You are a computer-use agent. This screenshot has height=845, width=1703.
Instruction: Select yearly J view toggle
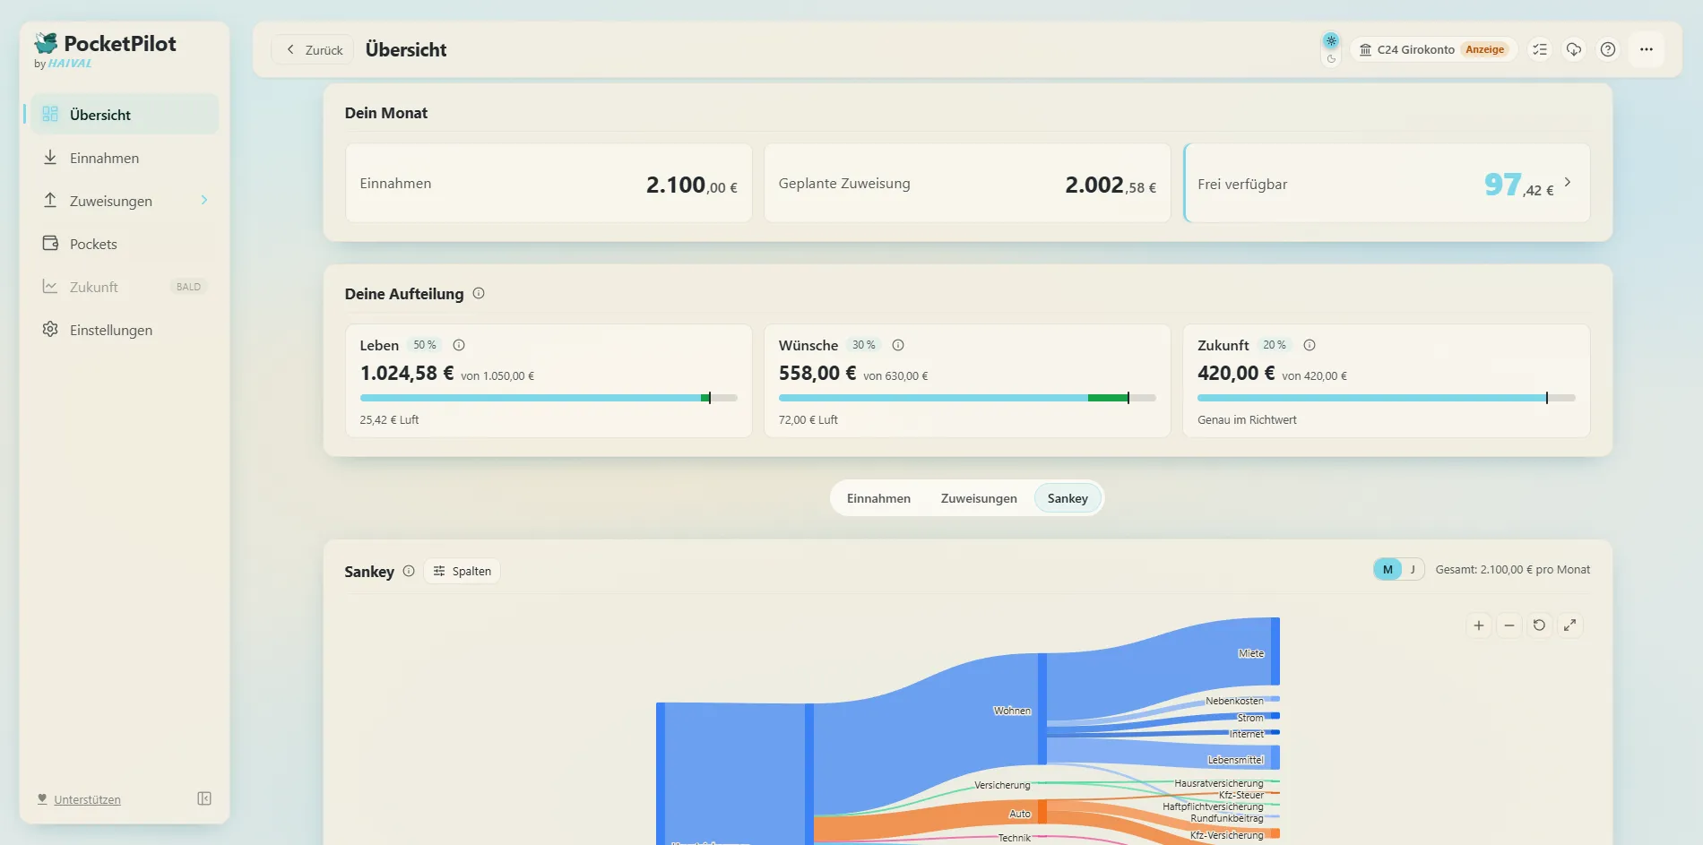[1413, 569]
